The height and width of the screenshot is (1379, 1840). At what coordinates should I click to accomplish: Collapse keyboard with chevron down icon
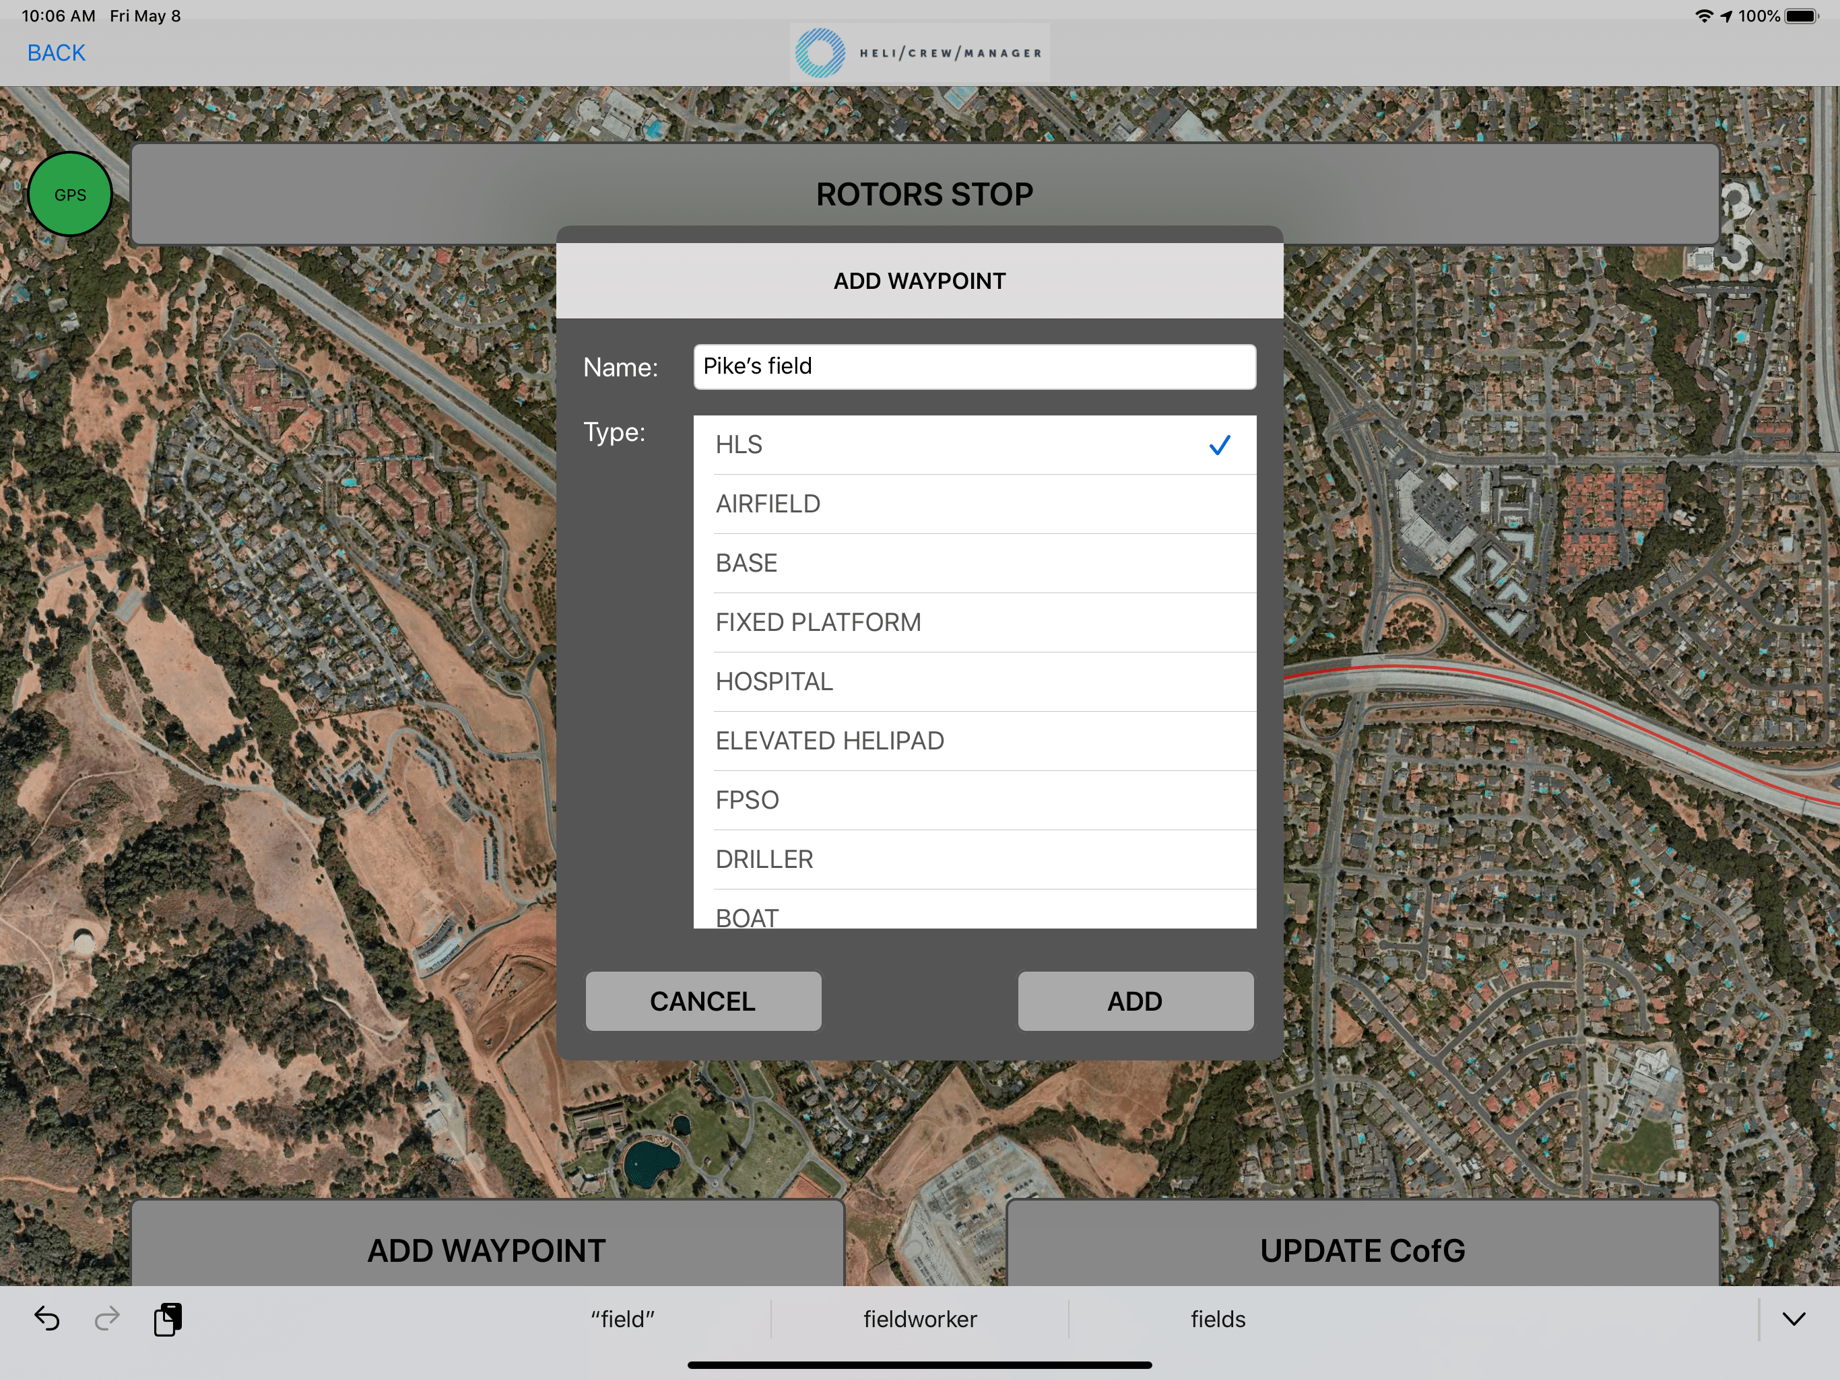1794,1319
